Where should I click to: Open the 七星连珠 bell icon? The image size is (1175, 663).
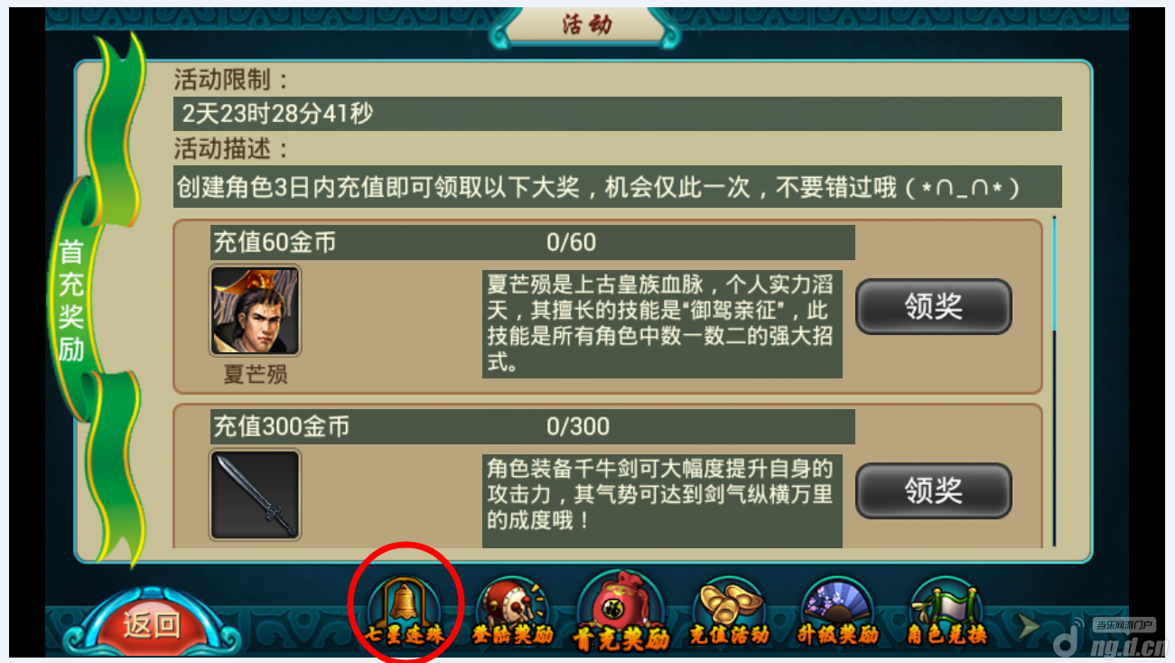click(x=405, y=612)
